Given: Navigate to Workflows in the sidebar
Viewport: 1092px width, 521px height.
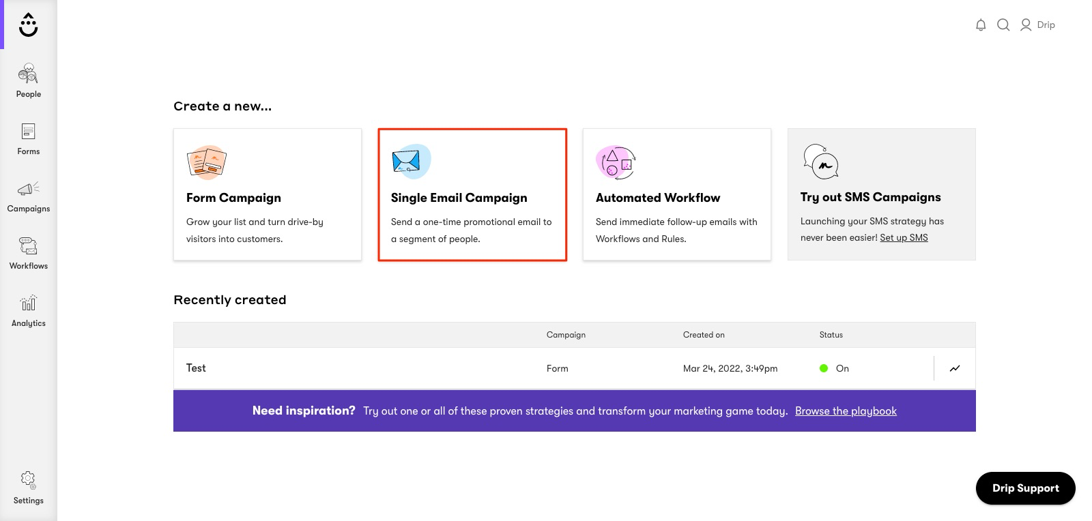Looking at the screenshot, I should tap(29, 254).
